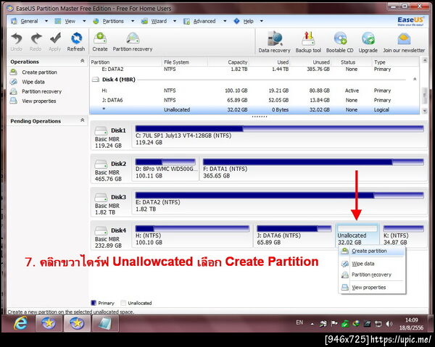Open the Advanced menu

point(204,21)
